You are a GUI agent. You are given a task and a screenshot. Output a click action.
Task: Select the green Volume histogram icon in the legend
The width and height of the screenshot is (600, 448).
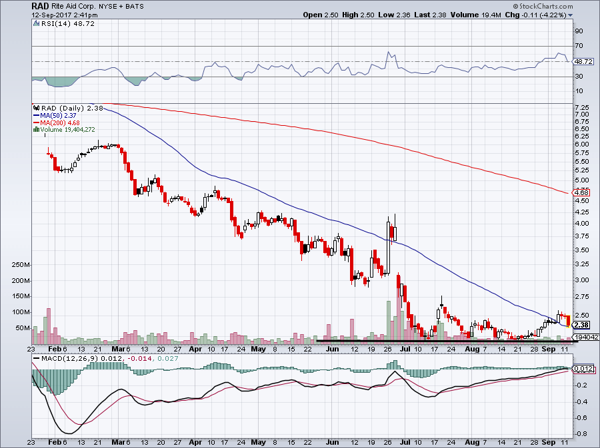[36, 129]
